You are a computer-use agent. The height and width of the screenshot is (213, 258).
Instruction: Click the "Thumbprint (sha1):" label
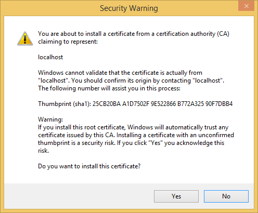64,104
